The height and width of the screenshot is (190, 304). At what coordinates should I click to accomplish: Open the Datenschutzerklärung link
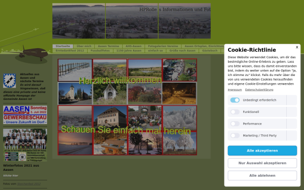259,90
